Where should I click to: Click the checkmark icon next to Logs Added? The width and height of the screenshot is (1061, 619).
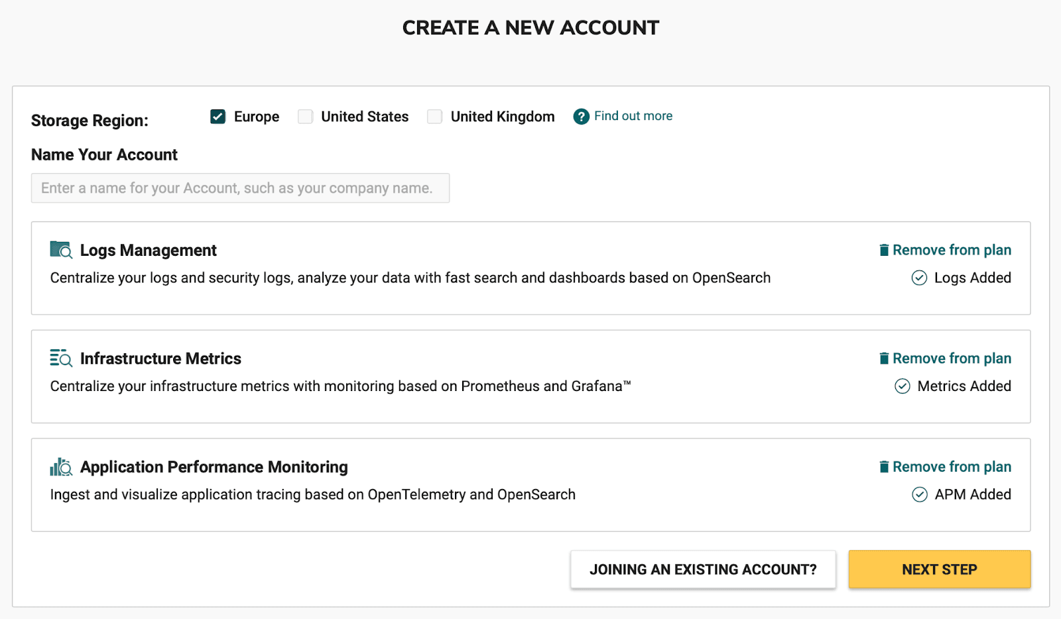(919, 278)
